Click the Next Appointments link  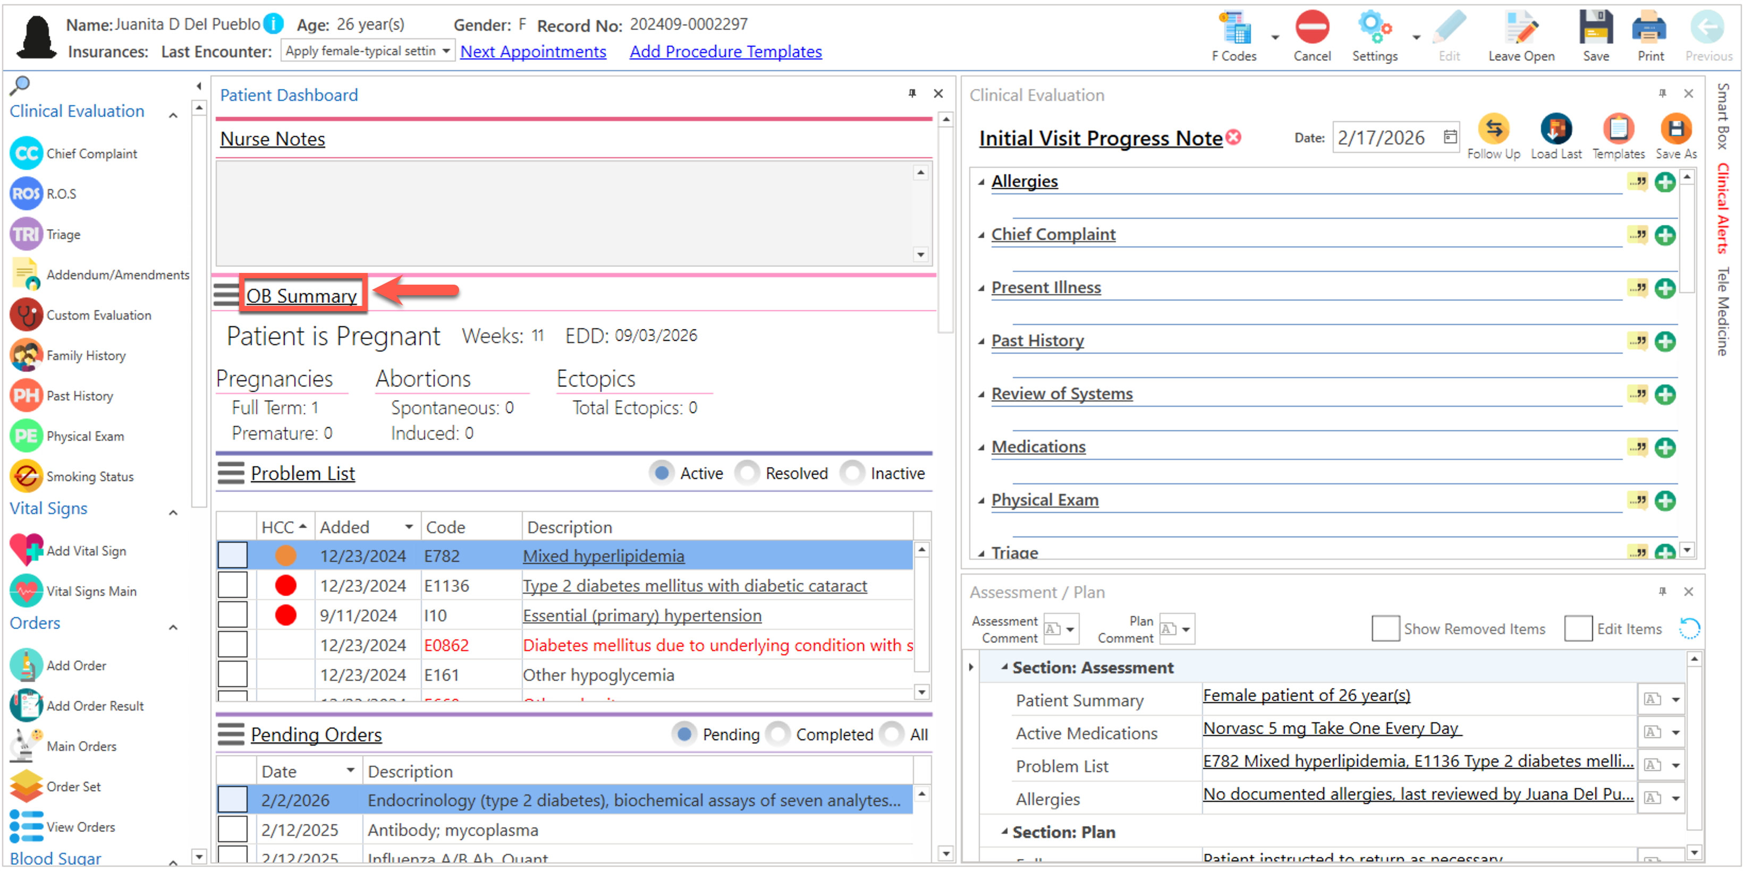(532, 52)
